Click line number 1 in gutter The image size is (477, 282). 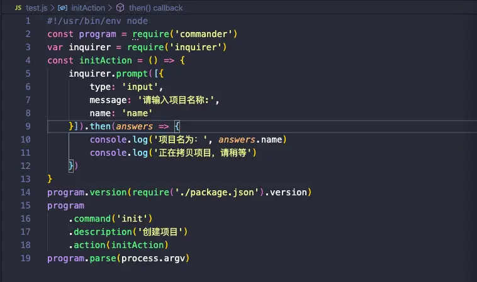28,21
